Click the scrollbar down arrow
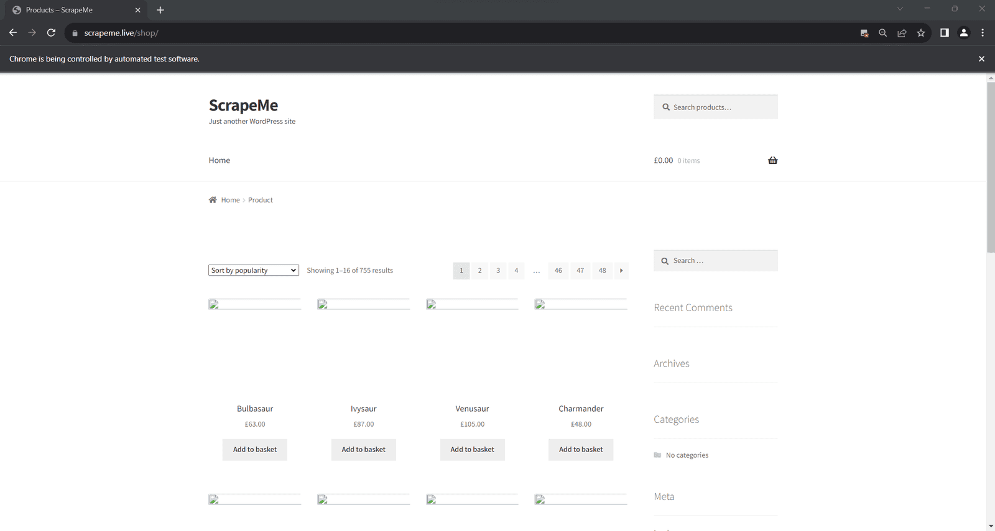This screenshot has width=995, height=531. (x=991, y=527)
